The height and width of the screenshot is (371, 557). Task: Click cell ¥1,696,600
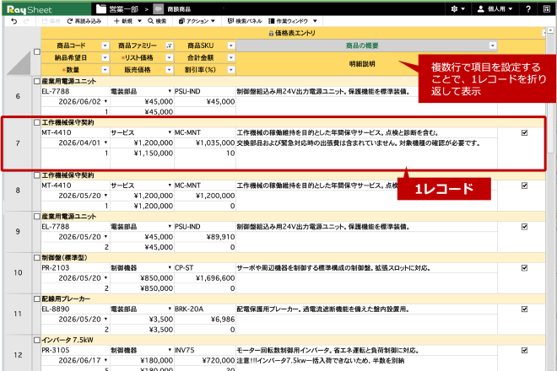click(x=205, y=278)
